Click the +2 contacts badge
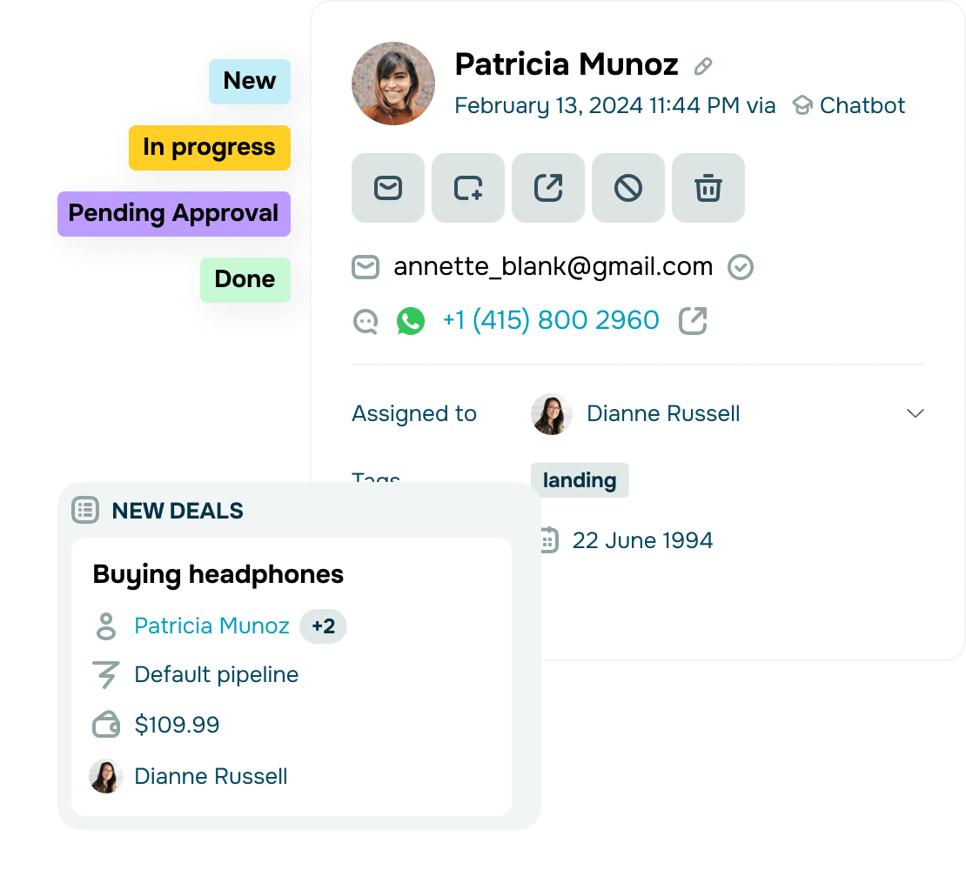Screen dimensions: 966x870 [x=323, y=626]
